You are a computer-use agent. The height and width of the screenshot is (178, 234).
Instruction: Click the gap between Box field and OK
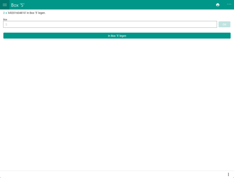point(218,24)
